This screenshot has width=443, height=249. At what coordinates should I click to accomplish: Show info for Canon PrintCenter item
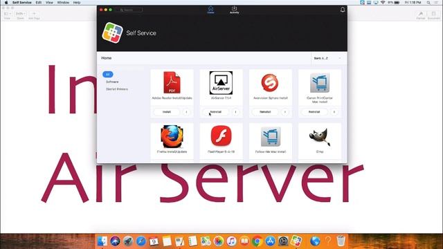point(334,112)
